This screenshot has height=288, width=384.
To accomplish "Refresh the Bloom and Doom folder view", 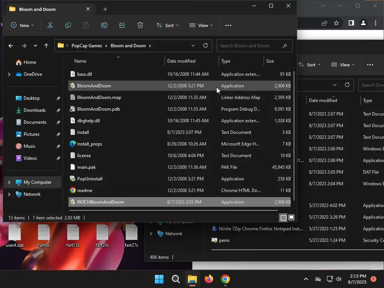I will [x=205, y=45].
